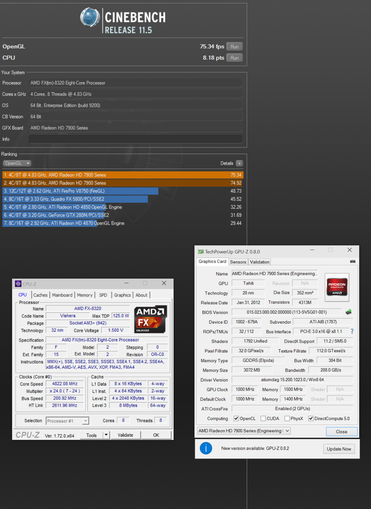
Task: Select Radeon HD 4870 ranking row
Action: coord(123,223)
